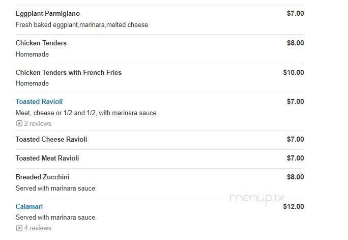Select the Toasted Meat Ravioli item
Screen dimensions: 348x240
[47, 158]
